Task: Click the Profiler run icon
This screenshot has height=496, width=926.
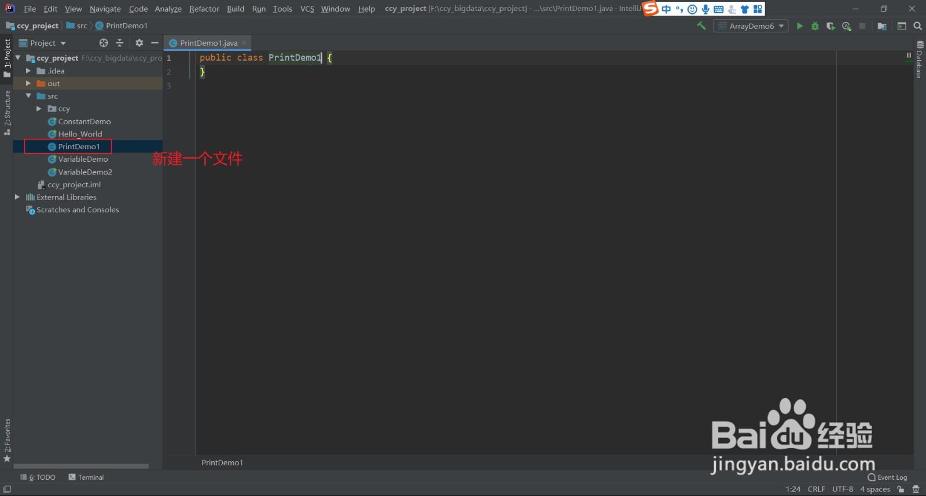Action: pos(847,26)
